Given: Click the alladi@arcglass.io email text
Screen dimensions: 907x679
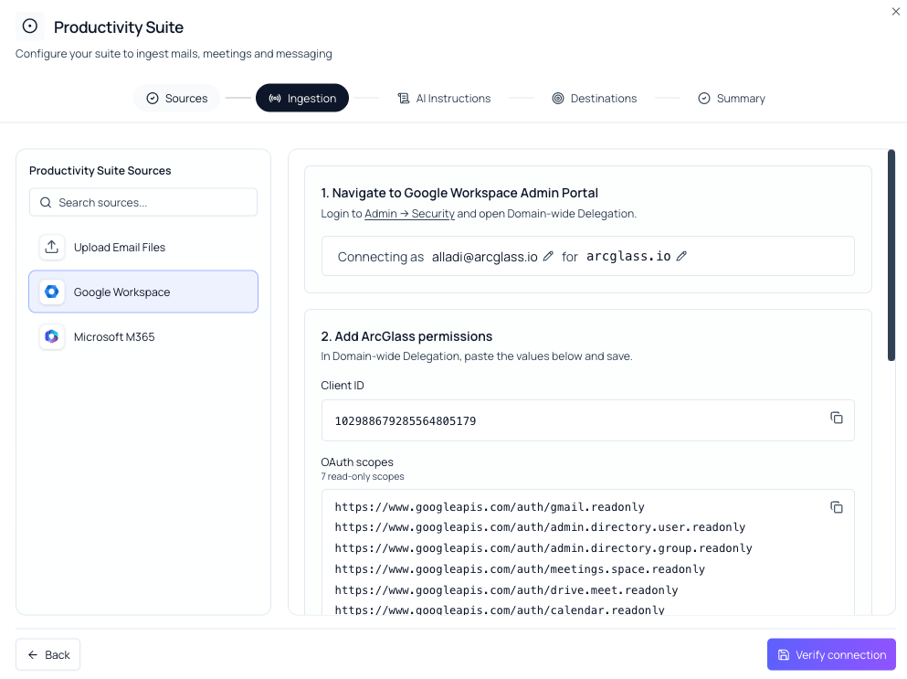Looking at the screenshot, I should coord(485,257).
